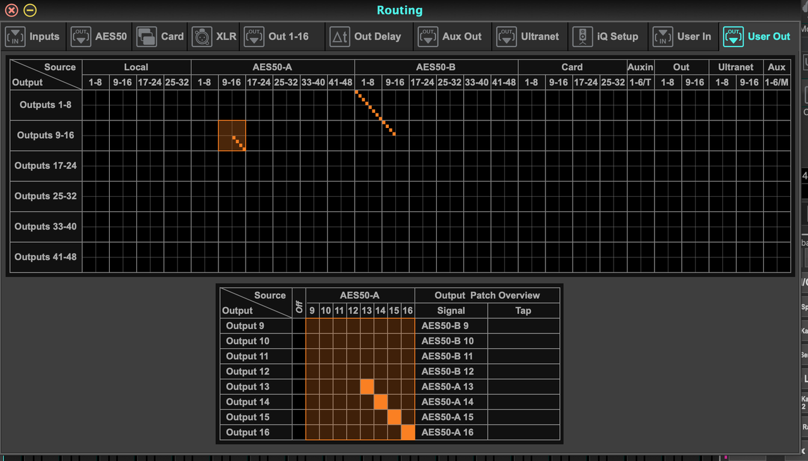Go to the Out 1-16 tab
This screenshot has width=808, height=461.
coord(283,37)
